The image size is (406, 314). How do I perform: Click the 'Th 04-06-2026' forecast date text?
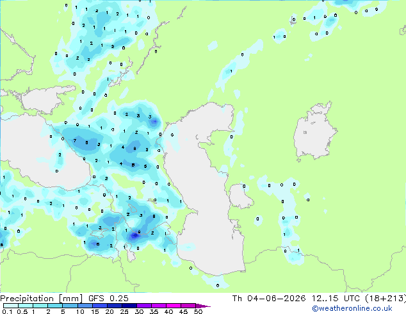(x=269, y=298)
